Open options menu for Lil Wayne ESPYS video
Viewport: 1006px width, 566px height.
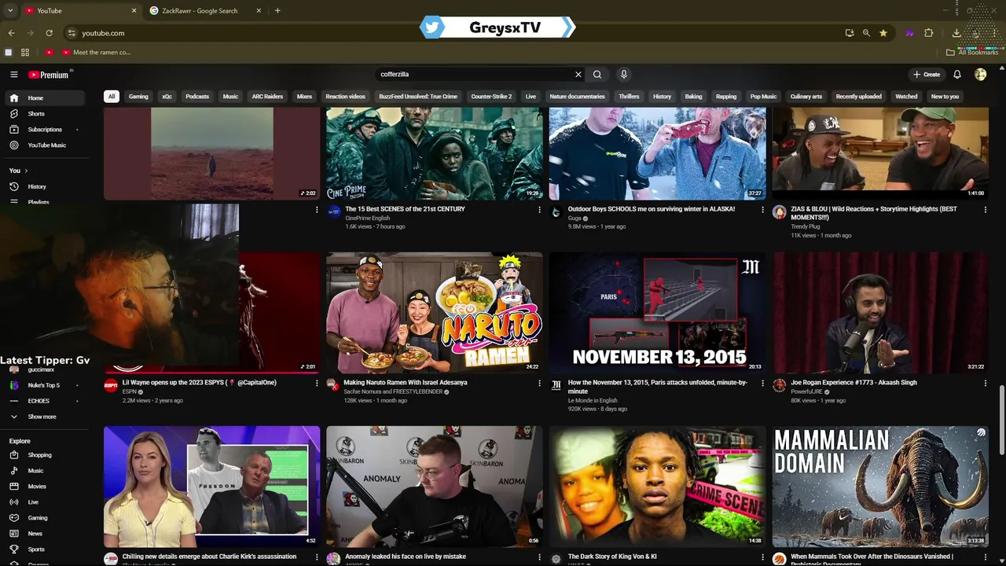pyautogui.click(x=317, y=384)
